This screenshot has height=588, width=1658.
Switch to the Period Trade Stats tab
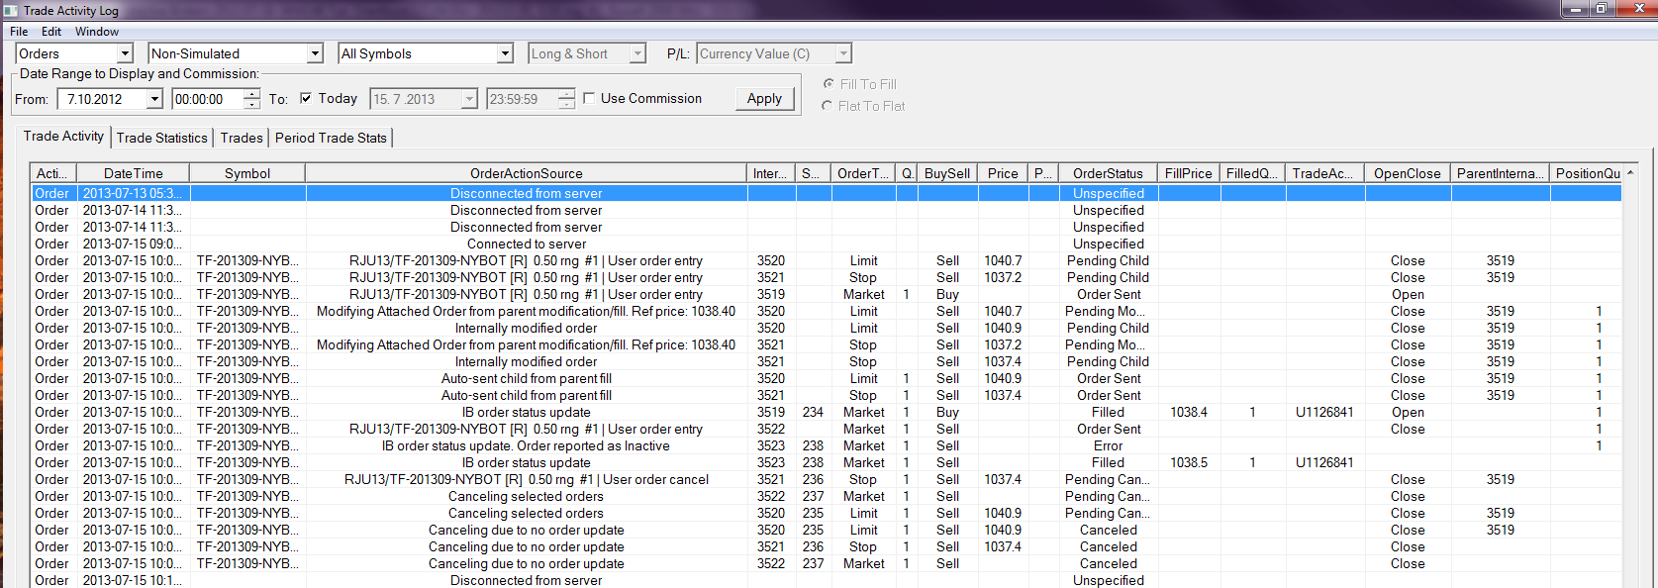[331, 138]
